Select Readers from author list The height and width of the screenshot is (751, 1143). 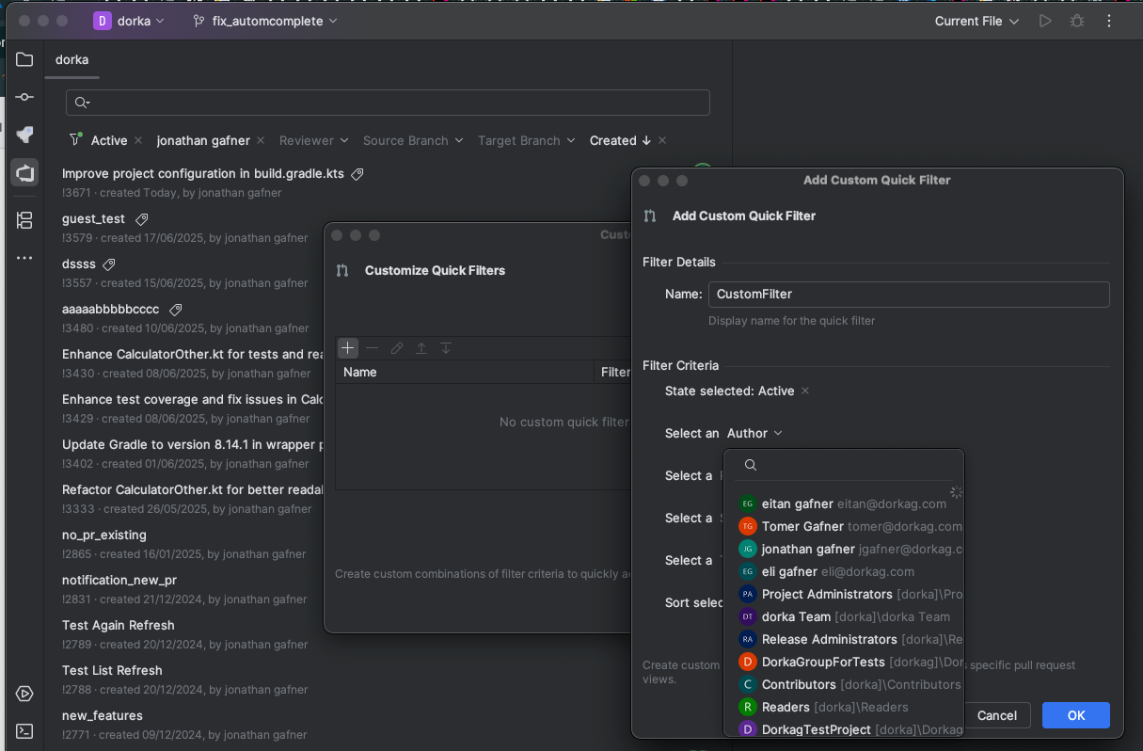coord(844,707)
